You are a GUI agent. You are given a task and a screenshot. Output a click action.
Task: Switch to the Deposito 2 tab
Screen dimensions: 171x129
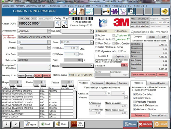pos(120,56)
